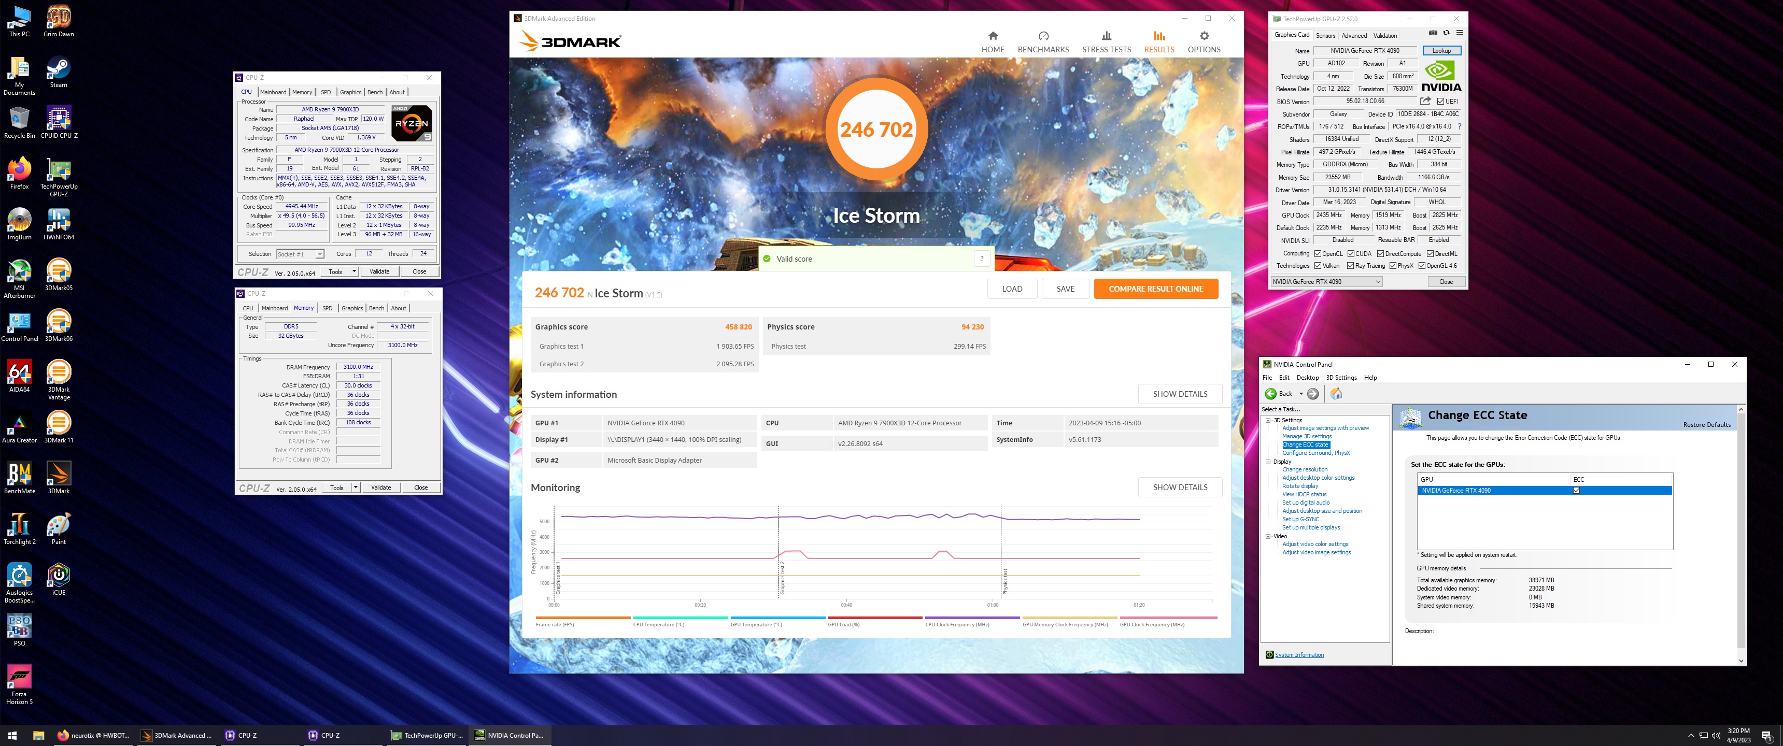
Task: Toggle the DirectML checkbox in GPU-Z
Action: point(1430,254)
